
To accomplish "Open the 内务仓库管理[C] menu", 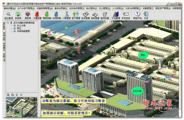I will 133,8.
